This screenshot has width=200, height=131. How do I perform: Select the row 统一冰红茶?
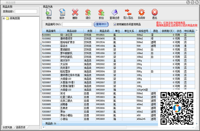click(118, 35)
